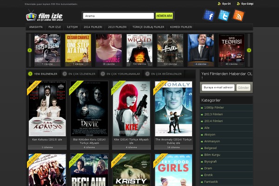Open Fists of Legend carousel poster
279x186 pixels.
47,50
